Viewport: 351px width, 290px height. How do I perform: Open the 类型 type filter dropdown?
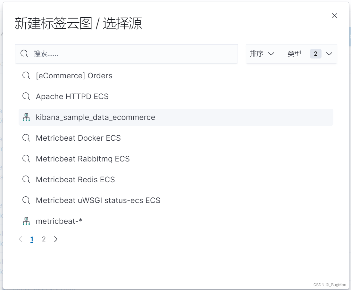point(308,54)
